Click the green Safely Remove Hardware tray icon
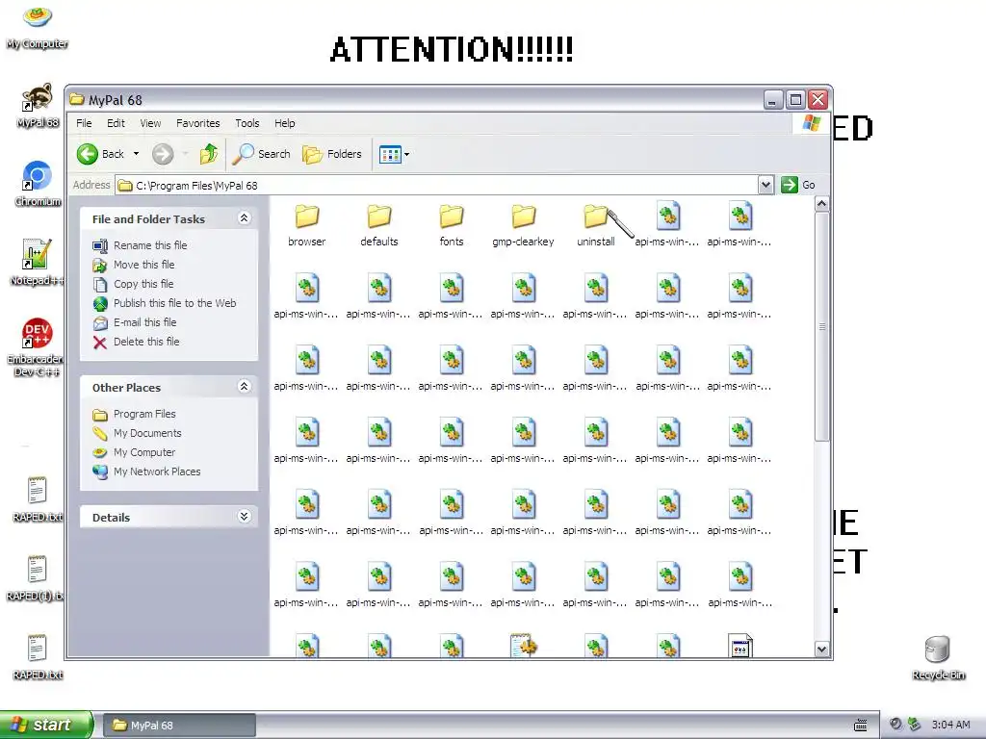 pos(915,724)
